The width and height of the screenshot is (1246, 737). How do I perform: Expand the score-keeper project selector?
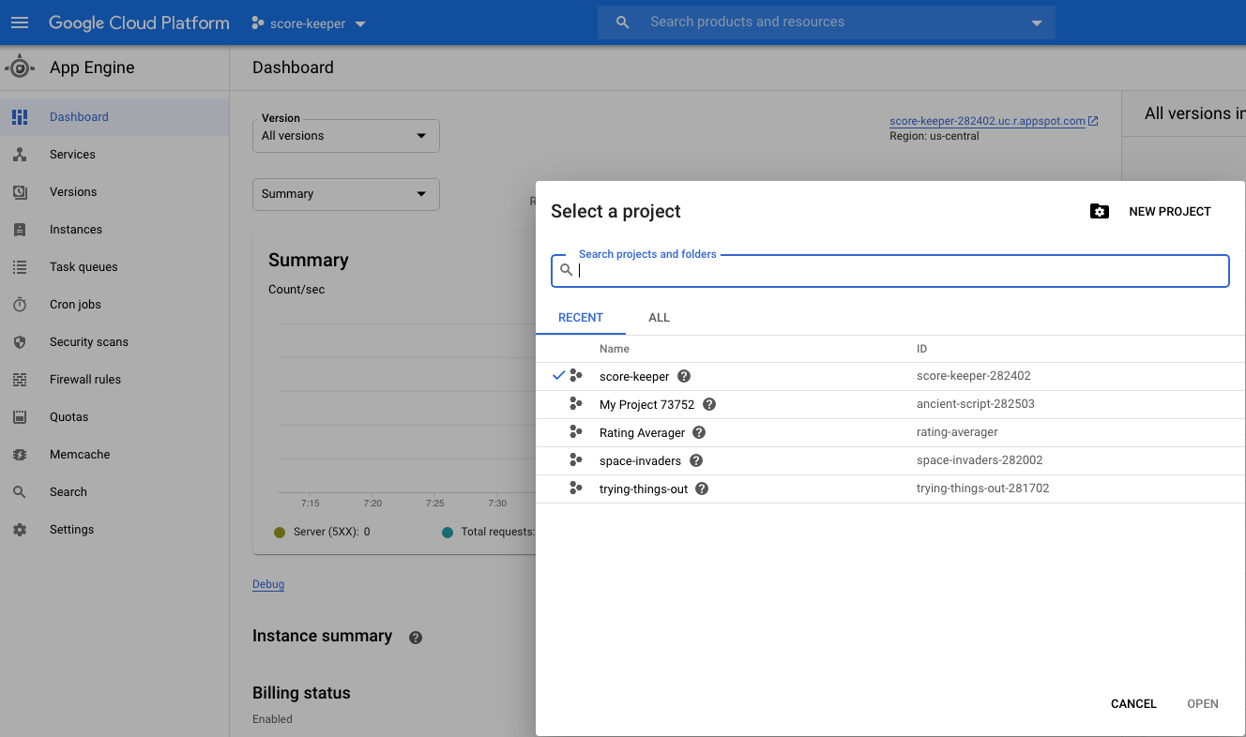click(310, 23)
